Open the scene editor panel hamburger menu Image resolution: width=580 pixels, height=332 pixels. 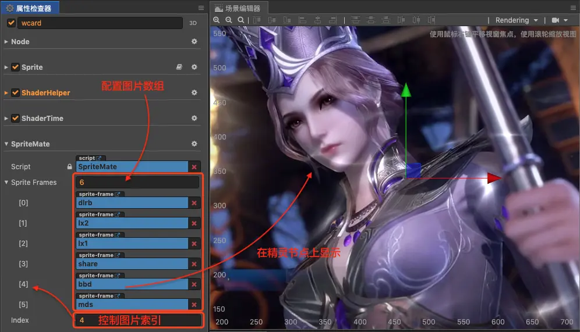coord(574,8)
